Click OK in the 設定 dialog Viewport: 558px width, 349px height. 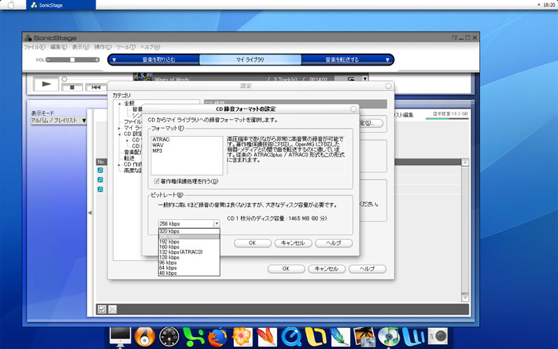click(286, 269)
